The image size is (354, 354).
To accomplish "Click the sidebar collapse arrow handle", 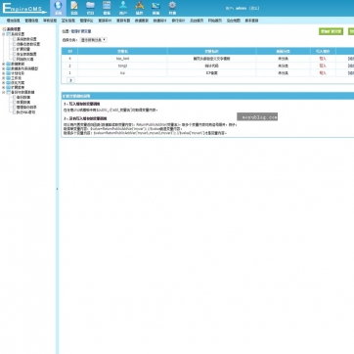I will tap(58, 189).
